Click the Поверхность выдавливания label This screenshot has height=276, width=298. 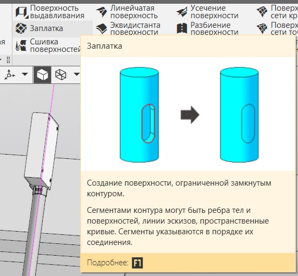[x=57, y=12]
